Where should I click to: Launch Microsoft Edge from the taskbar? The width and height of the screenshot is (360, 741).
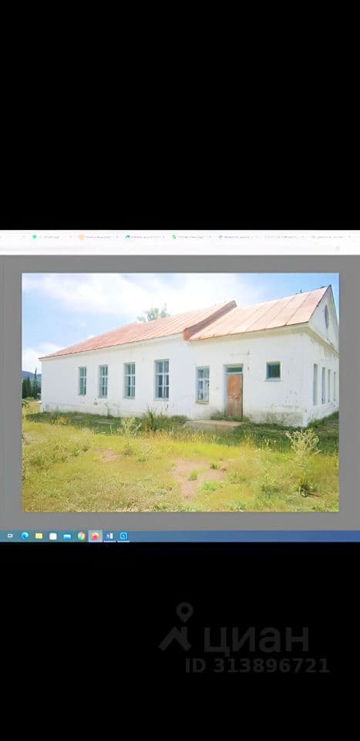(x=25, y=536)
